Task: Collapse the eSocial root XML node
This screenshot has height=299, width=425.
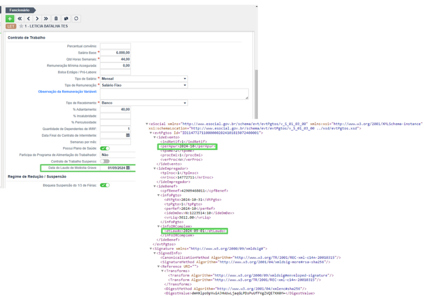Action: 147,124
